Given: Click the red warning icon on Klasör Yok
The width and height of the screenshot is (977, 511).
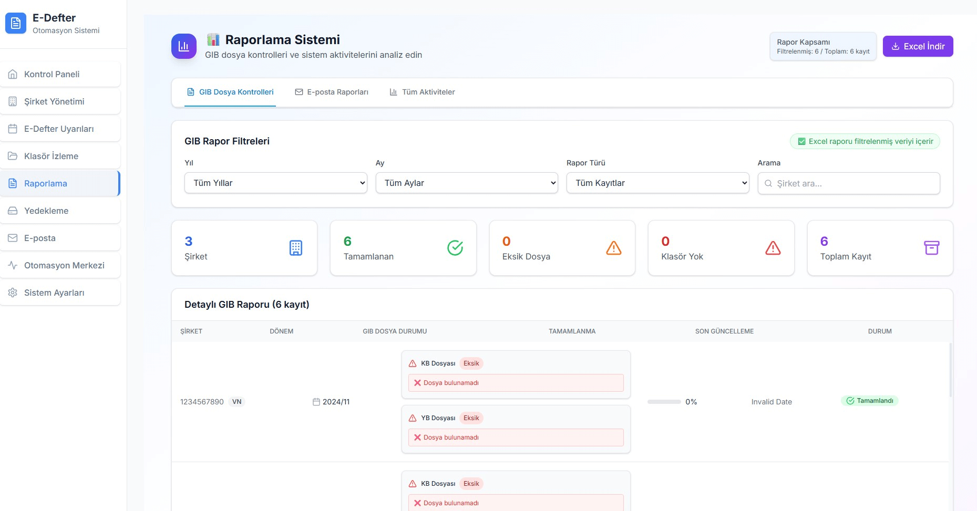Looking at the screenshot, I should click(x=773, y=248).
